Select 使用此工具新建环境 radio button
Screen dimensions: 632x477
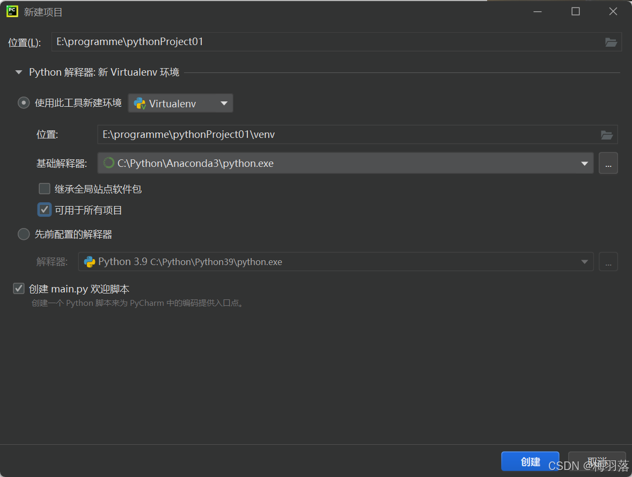click(24, 103)
